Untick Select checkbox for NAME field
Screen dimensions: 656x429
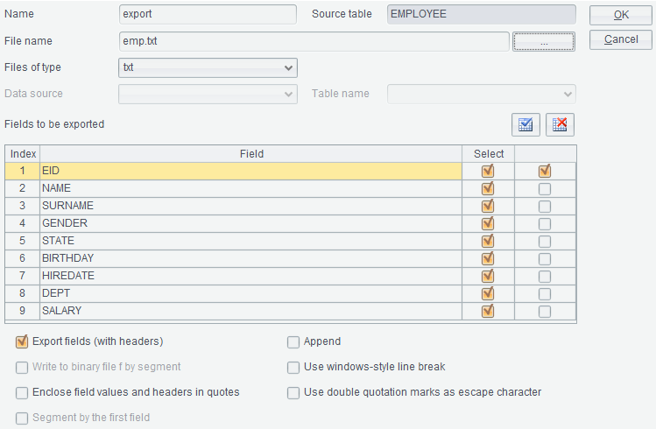point(488,188)
